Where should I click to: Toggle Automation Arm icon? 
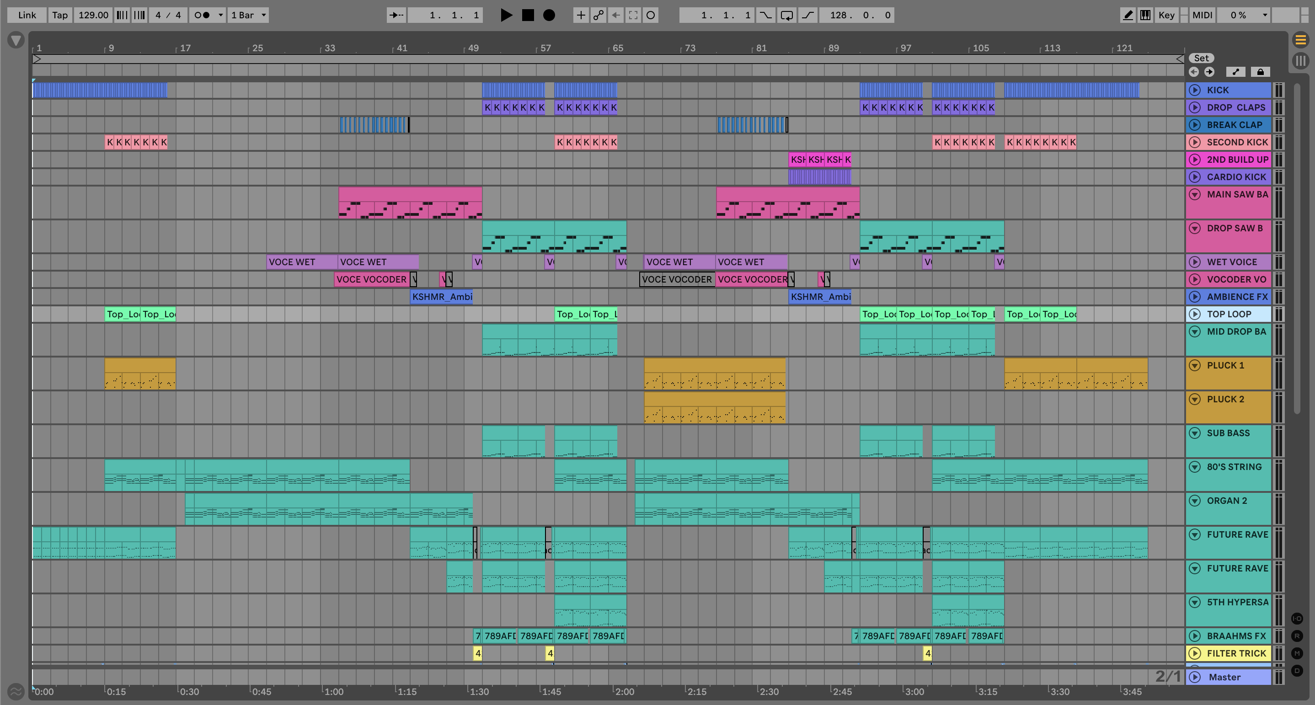(598, 15)
